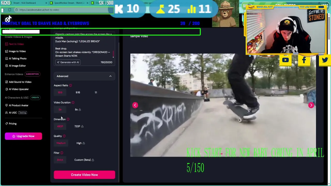Select the Strict filter
Viewport: 331px width, 186px height.
pos(60,160)
